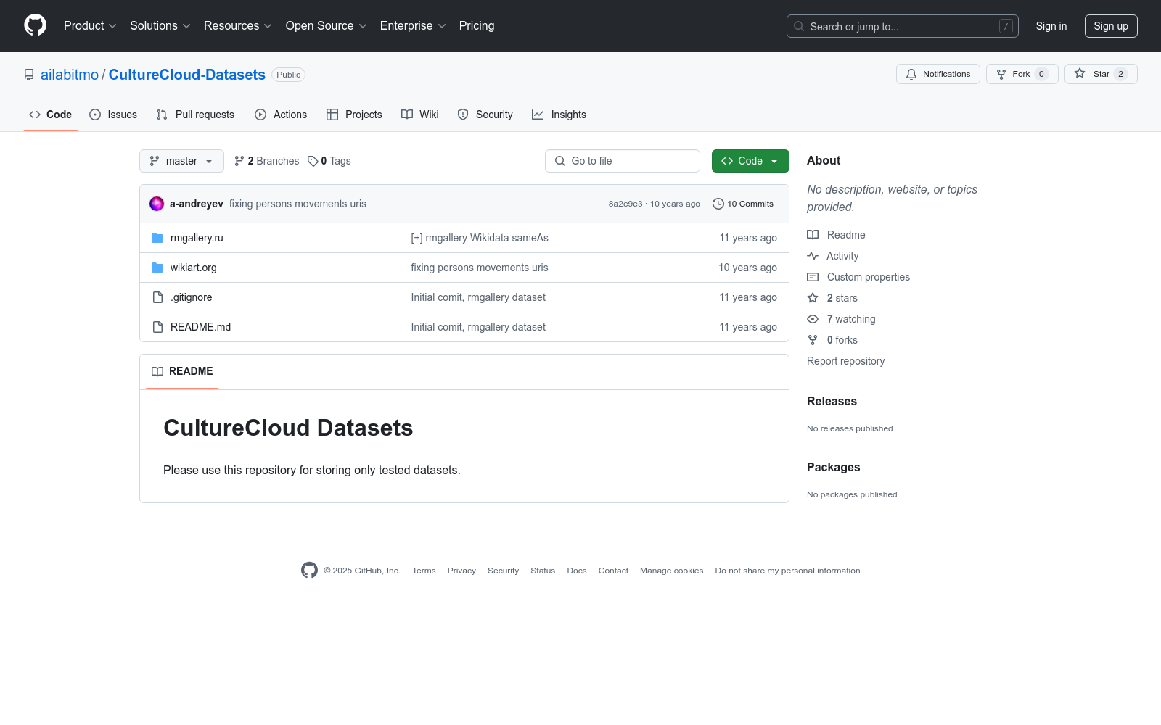The height and width of the screenshot is (725, 1161).
Task: Click the Sign up button
Action: point(1111,26)
